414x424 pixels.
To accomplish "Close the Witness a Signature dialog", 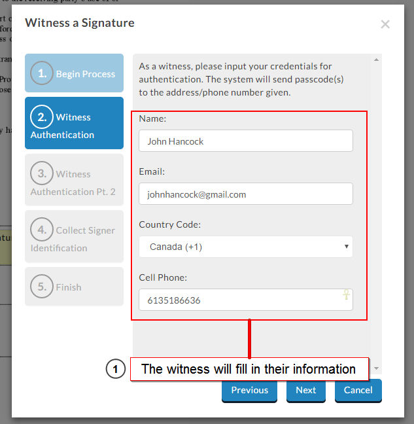I will pos(385,24).
